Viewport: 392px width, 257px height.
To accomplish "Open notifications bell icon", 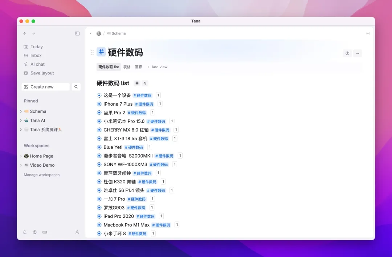I will point(25,232).
